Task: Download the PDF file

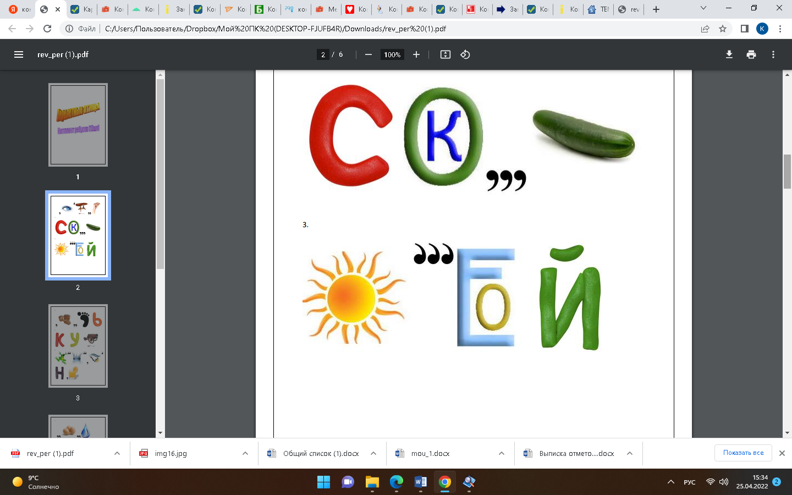Action: [x=729, y=54]
